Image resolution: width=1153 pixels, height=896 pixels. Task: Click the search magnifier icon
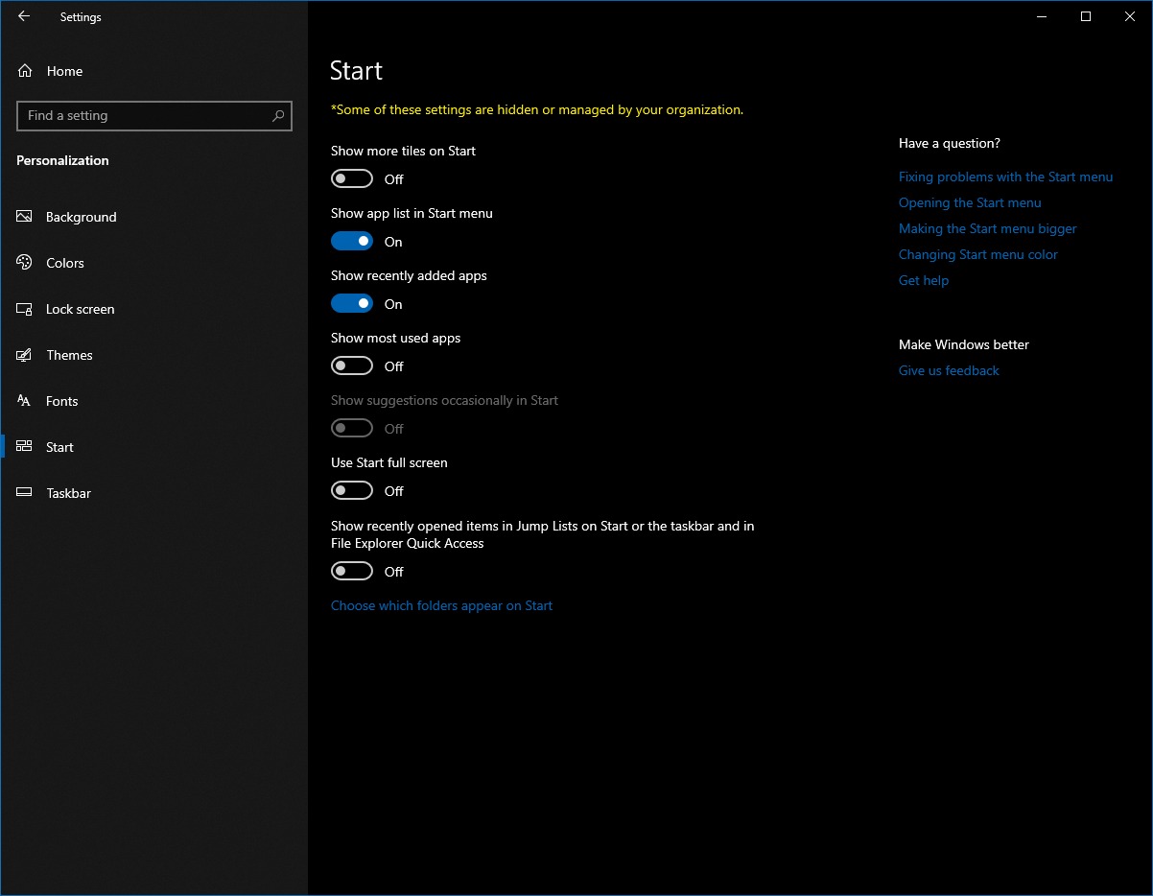tap(278, 116)
